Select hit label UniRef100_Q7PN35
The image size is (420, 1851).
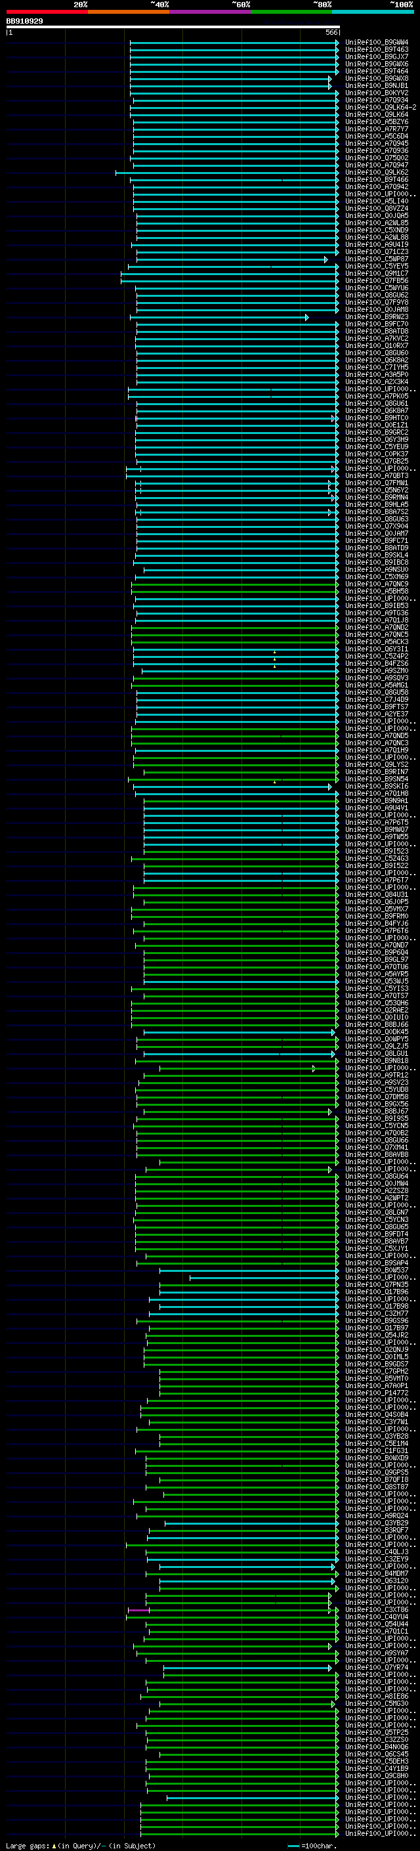(x=377, y=1284)
